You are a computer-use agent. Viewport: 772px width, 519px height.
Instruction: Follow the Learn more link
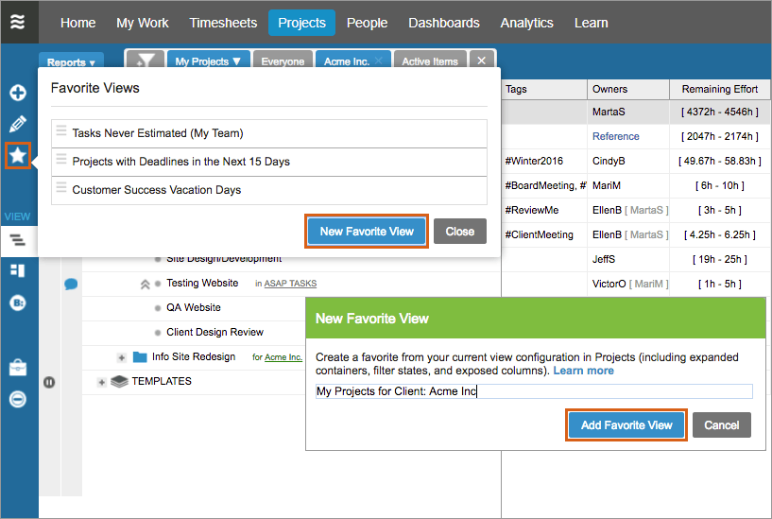pyautogui.click(x=583, y=371)
